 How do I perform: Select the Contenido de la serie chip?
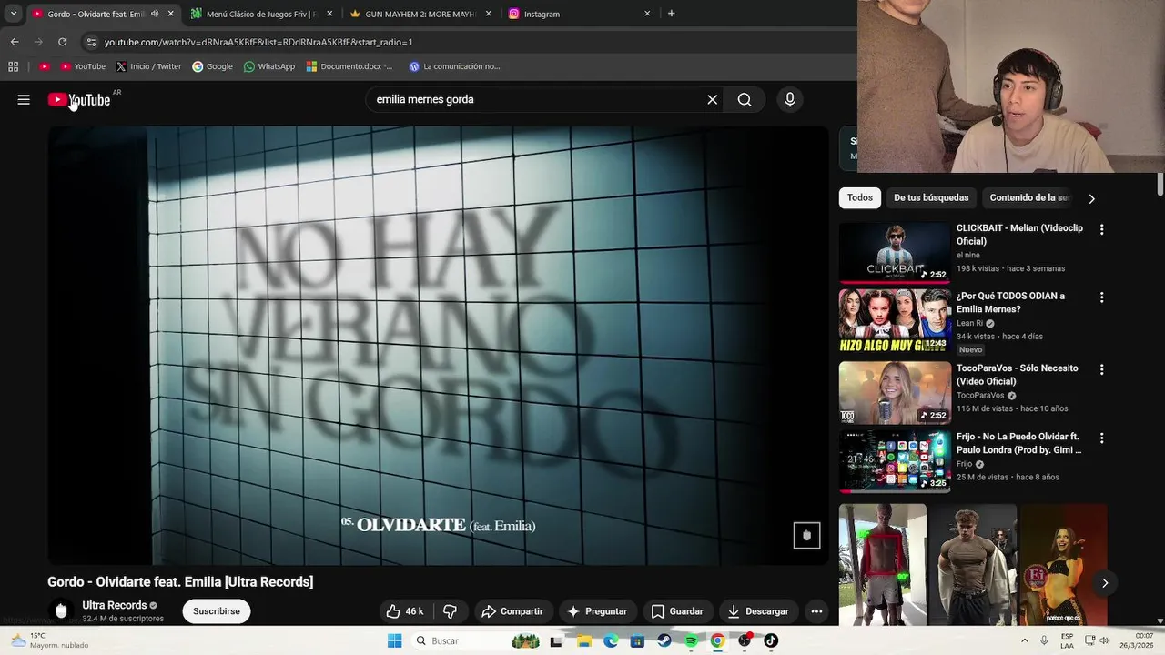pos(1029,197)
